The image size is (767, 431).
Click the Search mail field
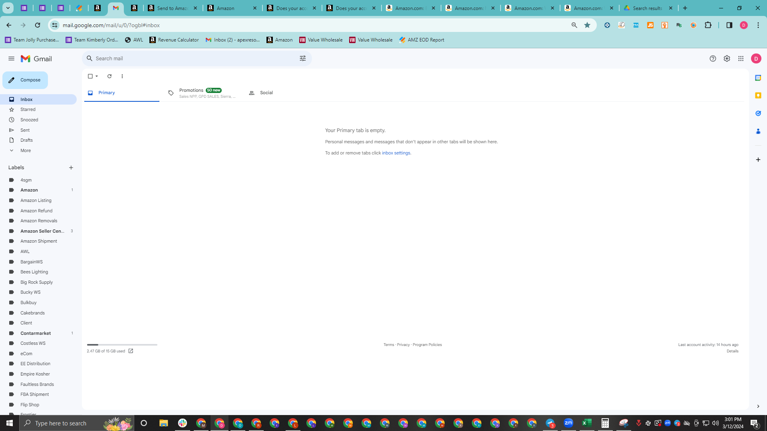[196, 59]
